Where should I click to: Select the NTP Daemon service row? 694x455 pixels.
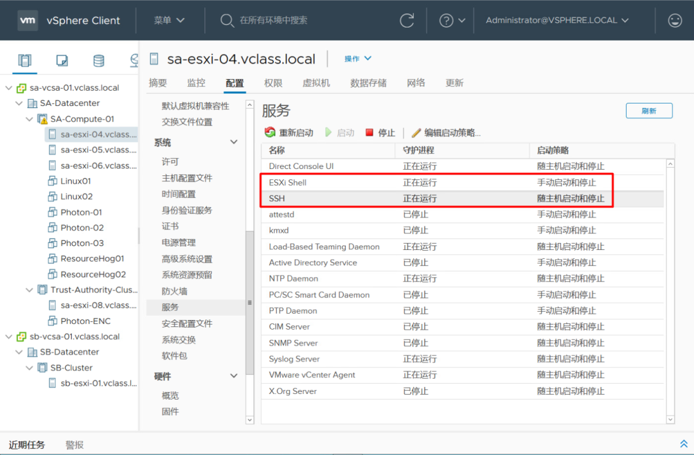[462, 278]
